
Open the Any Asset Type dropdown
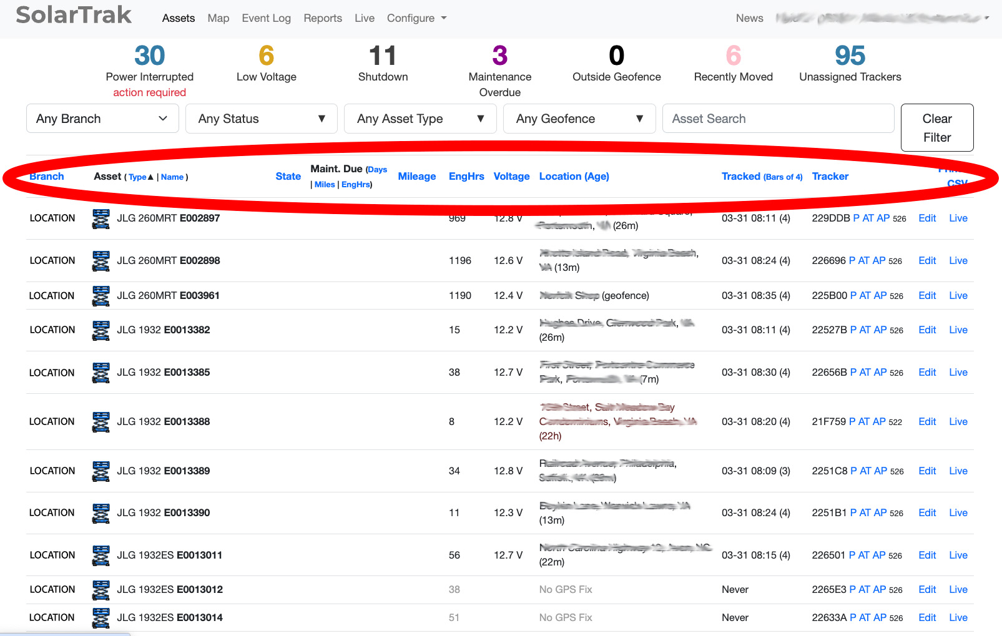(420, 119)
